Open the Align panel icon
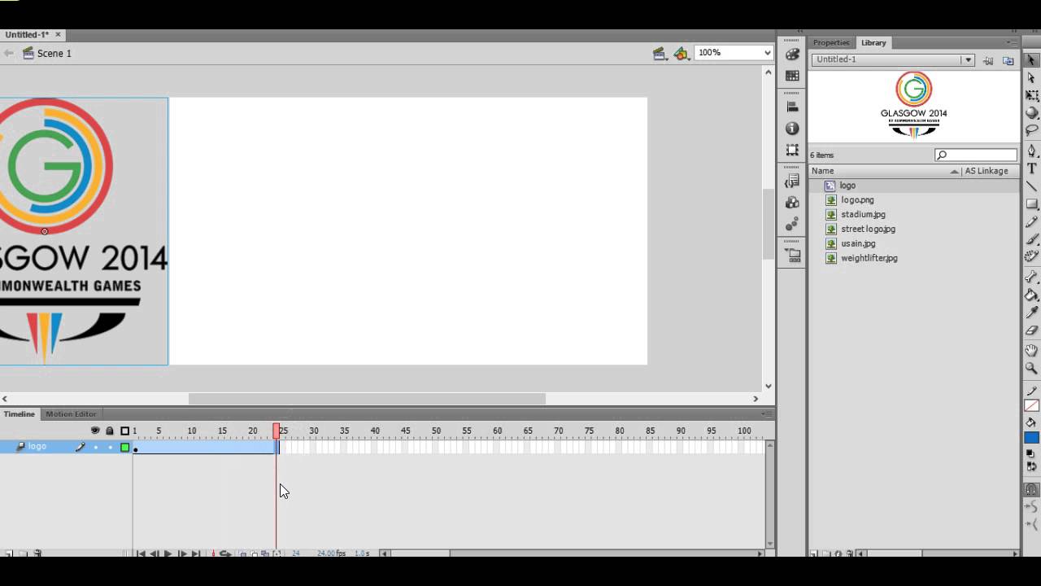 point(792,107)
